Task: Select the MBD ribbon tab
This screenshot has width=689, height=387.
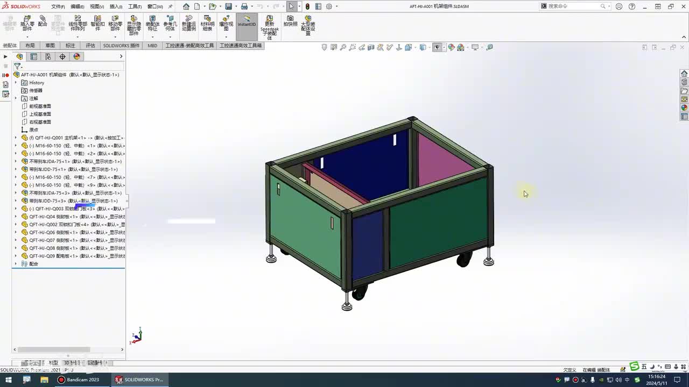Action: tap(152, 46)
